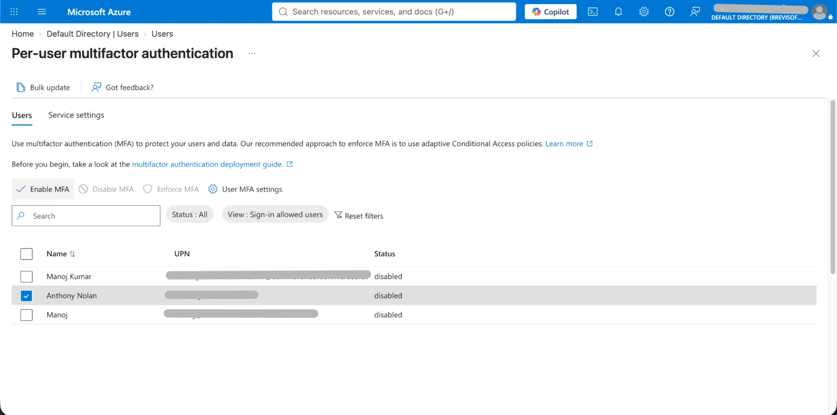Click the name Anthony Nolan
The image size is (837, 415).
tap(72, 296)
